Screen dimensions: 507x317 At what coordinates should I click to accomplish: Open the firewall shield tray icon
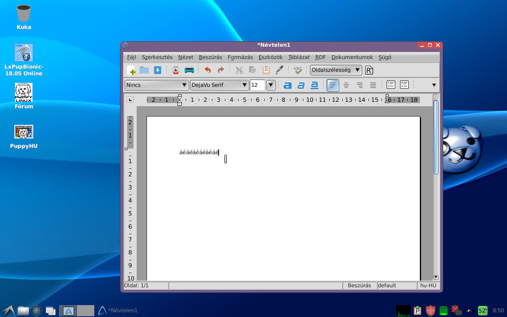click(x=431, y=311)
